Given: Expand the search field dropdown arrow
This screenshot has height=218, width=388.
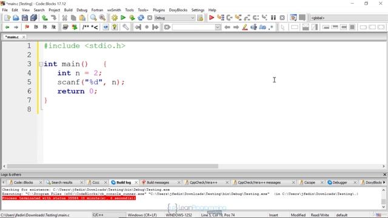Looking at the screenshot, I should tap(218, 27).
